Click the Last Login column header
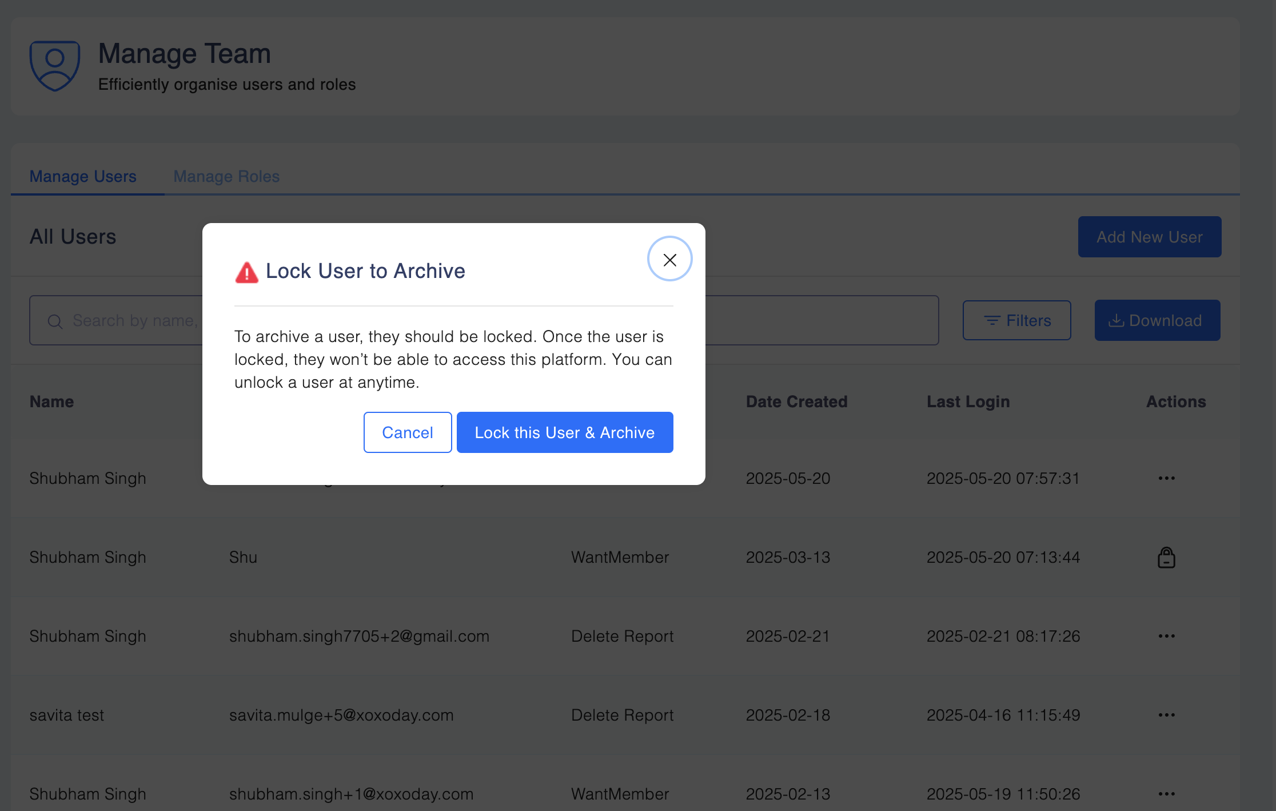1276x811 pixels. click(x=968, y=401)
